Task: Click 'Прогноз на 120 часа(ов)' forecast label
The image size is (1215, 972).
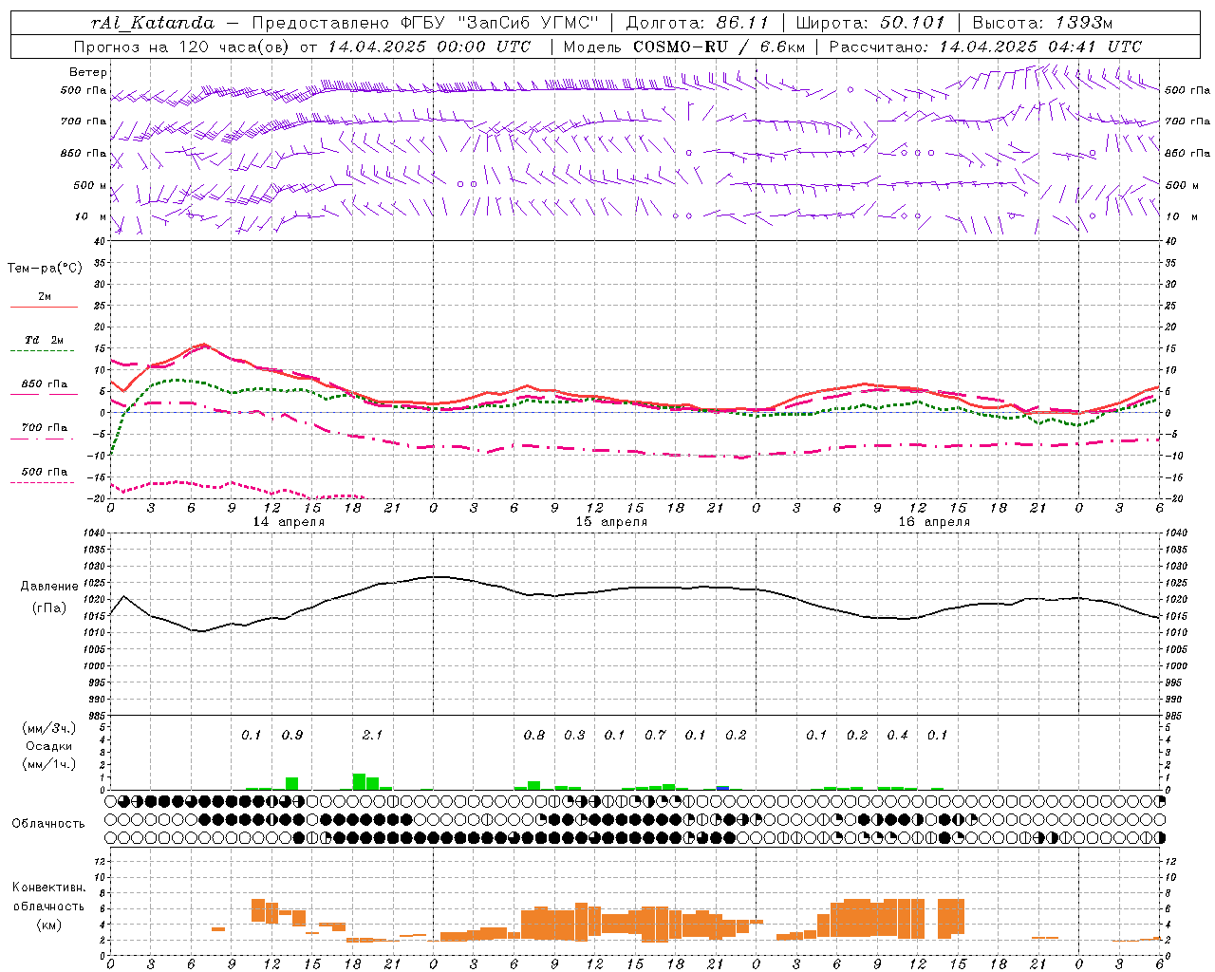Action: pos(182,47)
